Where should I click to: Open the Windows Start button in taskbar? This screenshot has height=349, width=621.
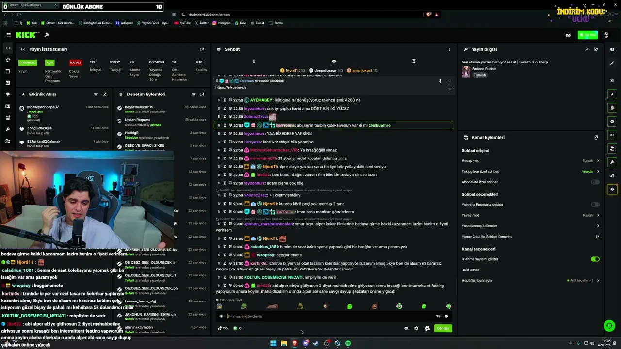coord(273,343)
